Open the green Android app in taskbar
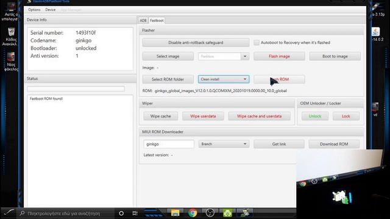The image size is (390, 219). (227, 213)
